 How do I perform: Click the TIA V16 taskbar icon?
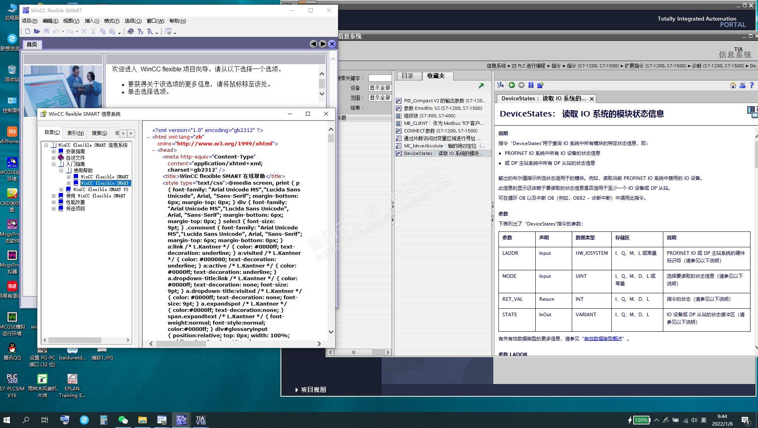click(200, 420)
